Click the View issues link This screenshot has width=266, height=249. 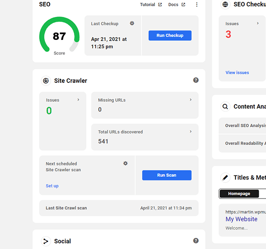click(x=237, y=73)
